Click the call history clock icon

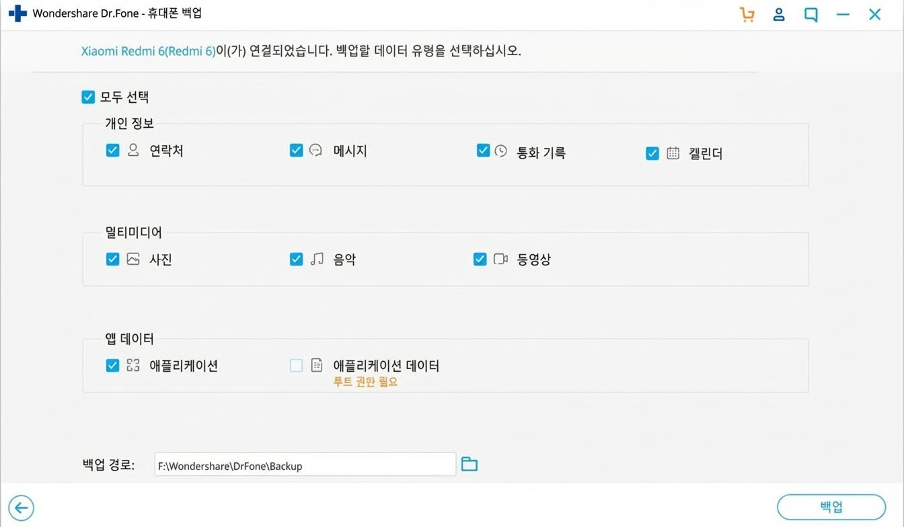pyautogui.click(x=500, y=151)
